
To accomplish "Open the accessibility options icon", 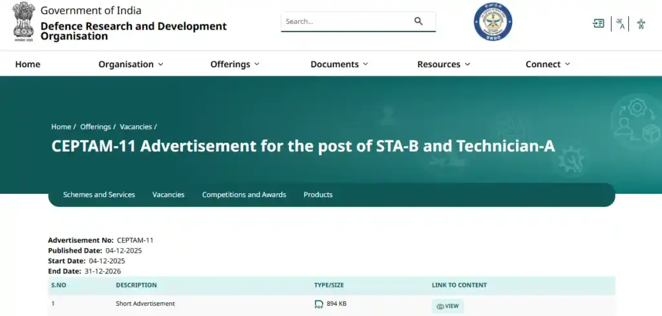I will pyautogui.click(x=641, y=24).
